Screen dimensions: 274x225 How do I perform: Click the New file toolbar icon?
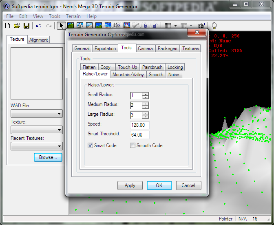click(x=7, y=26)
